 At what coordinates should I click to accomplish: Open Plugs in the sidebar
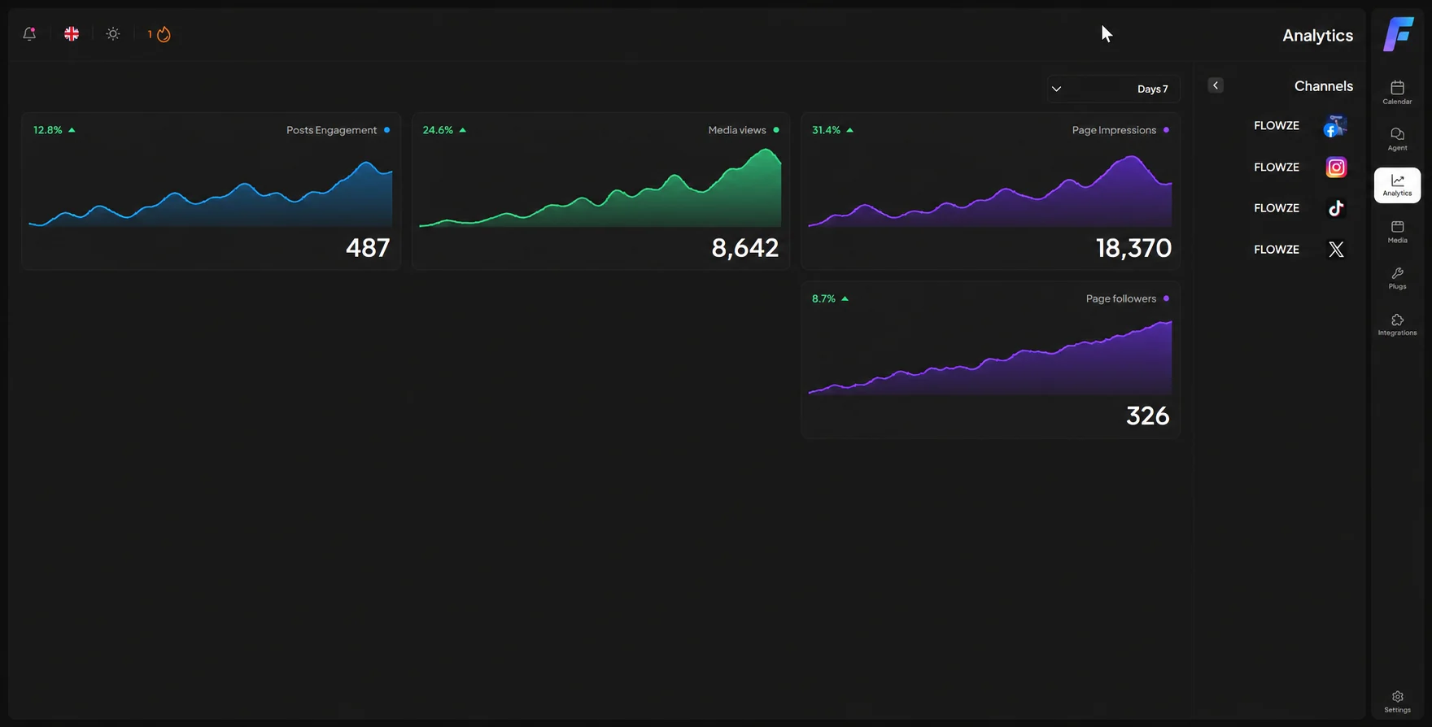point(1397,278)
